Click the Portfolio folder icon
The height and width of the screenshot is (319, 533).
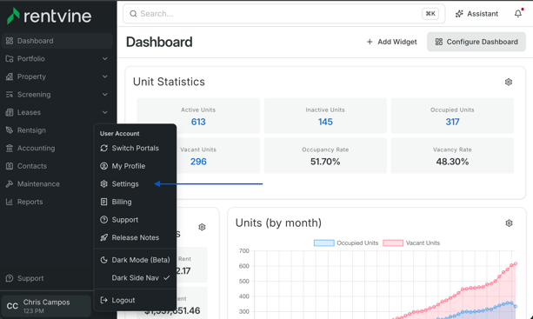(10, 59)
